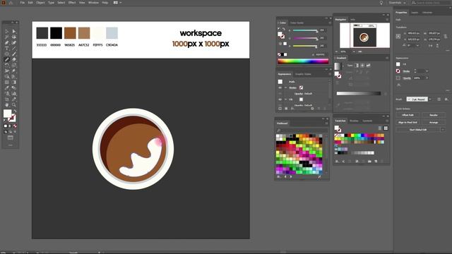Open the arrange documents dropdown
Image resolution: width=452 pixels, height=254 pixels.
point(117,3)
